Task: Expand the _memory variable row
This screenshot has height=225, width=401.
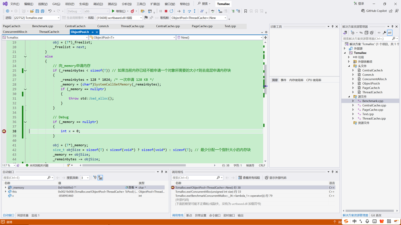Action: pos(5,187)
